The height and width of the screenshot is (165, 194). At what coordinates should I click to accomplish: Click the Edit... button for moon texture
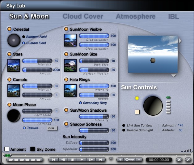point(52,128)
